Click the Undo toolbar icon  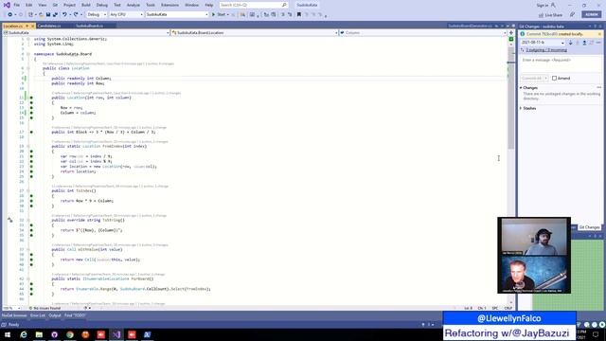coord(64,15)
